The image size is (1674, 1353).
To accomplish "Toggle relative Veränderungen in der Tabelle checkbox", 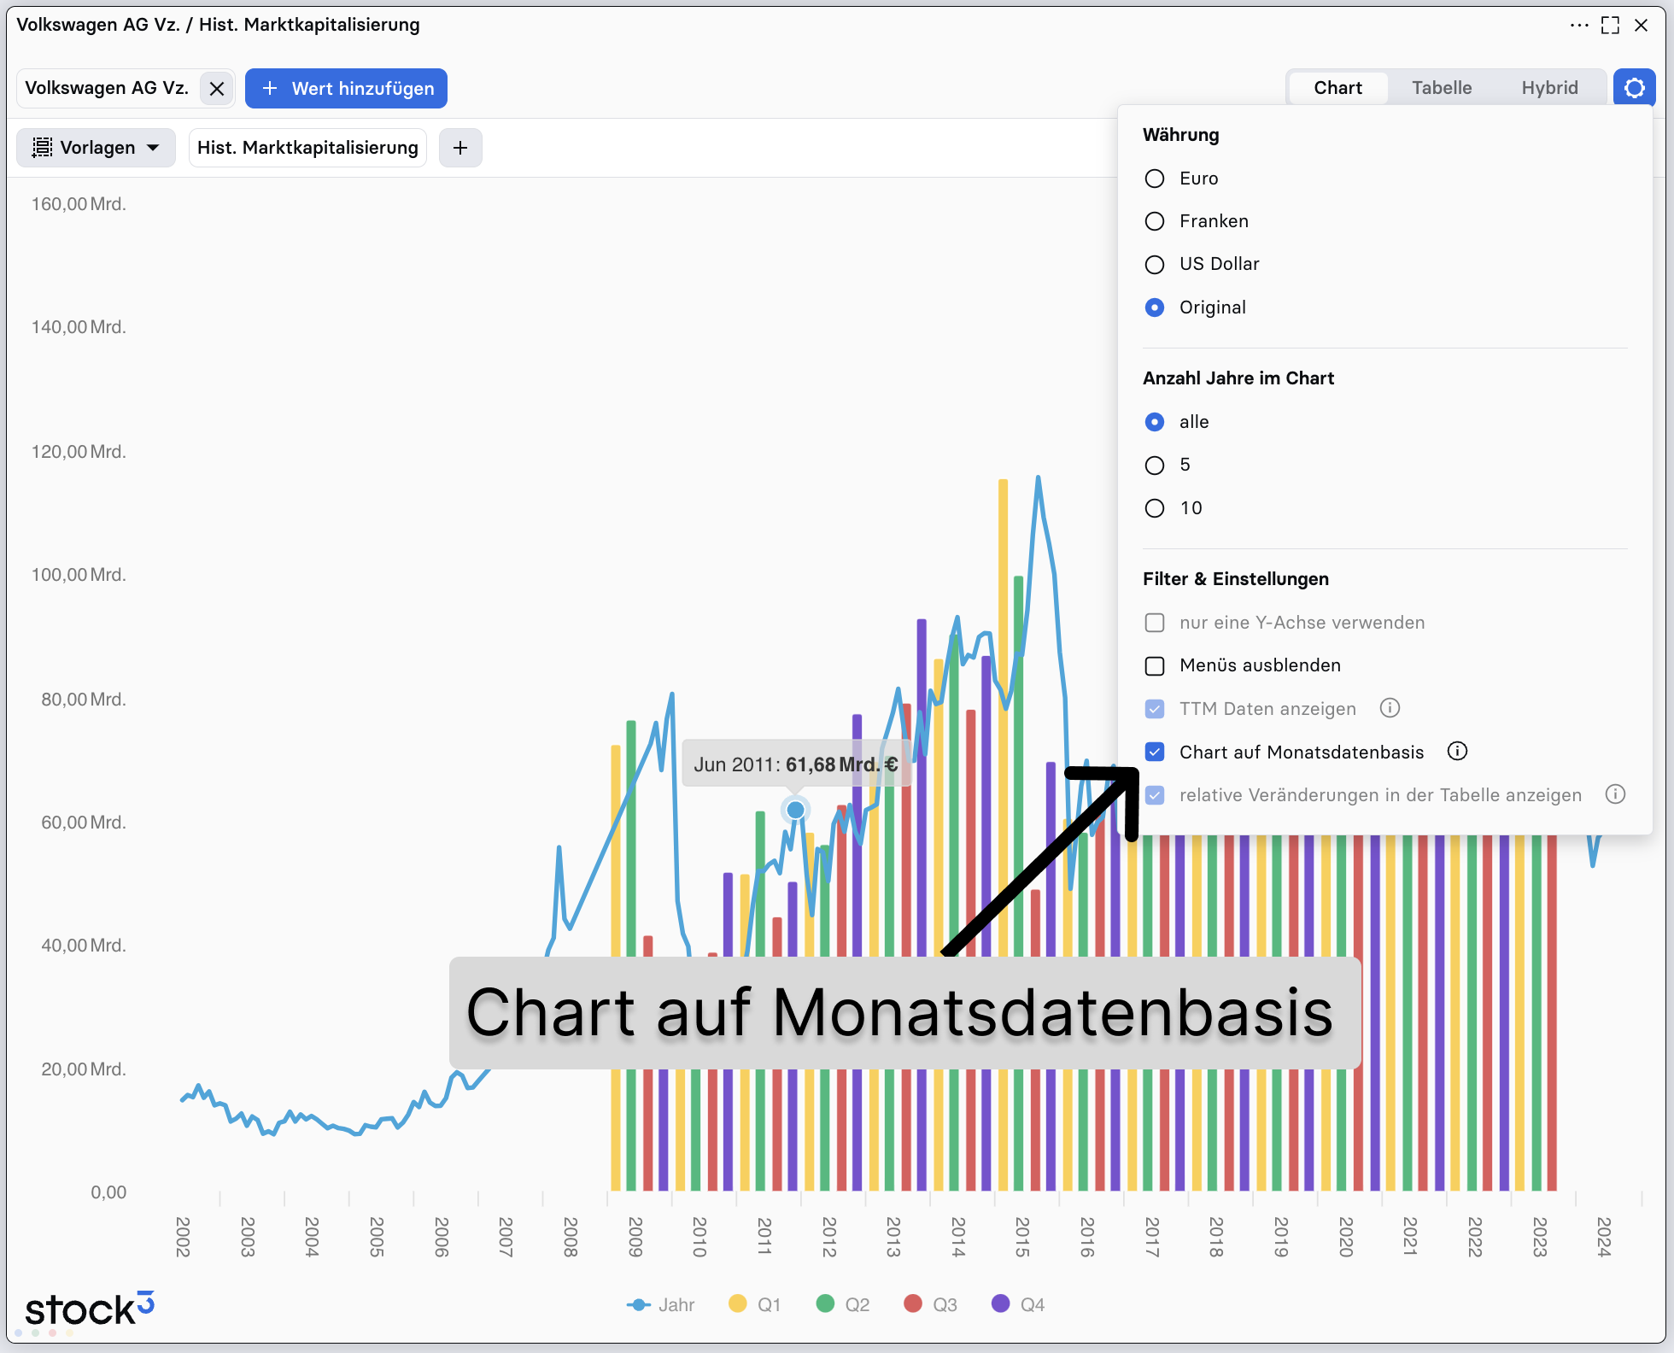I will (x=1155, y=795).
